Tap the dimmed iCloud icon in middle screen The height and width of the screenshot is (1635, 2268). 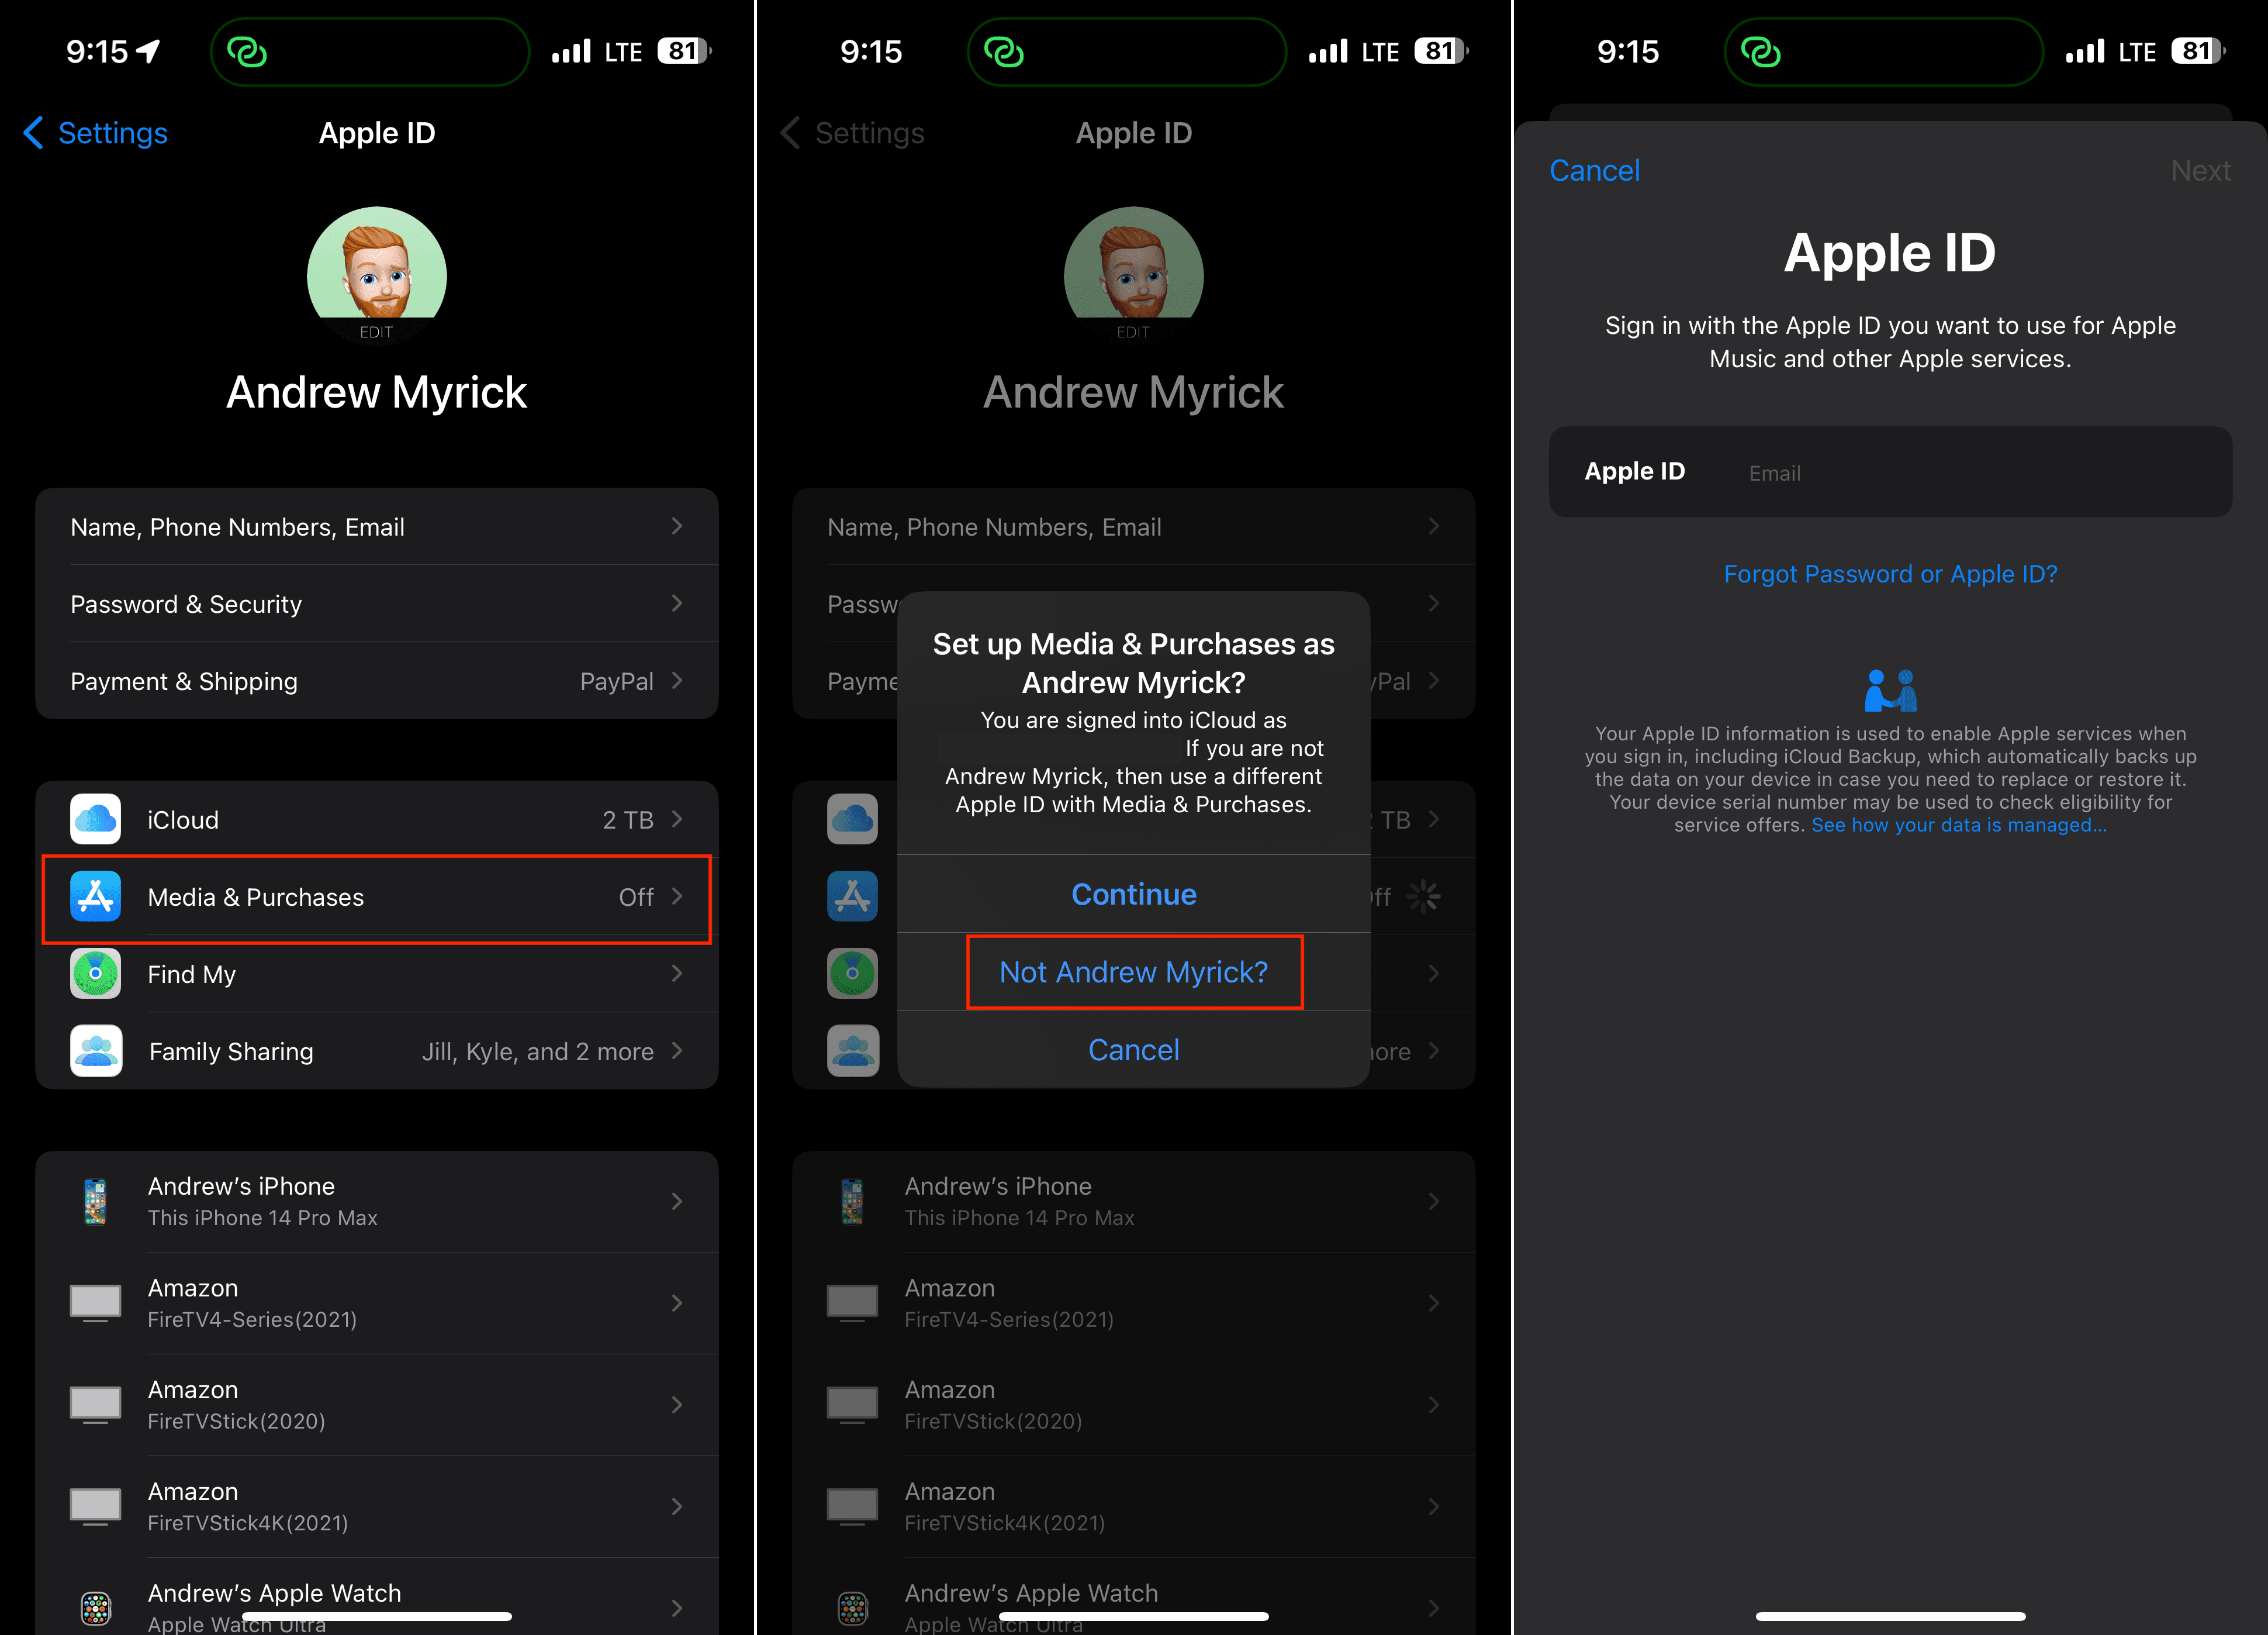point(853,819)
